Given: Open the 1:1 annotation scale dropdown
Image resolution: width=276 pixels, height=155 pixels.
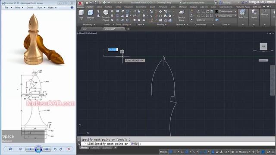Looking at the screenshot, I should tap(226, 152).
